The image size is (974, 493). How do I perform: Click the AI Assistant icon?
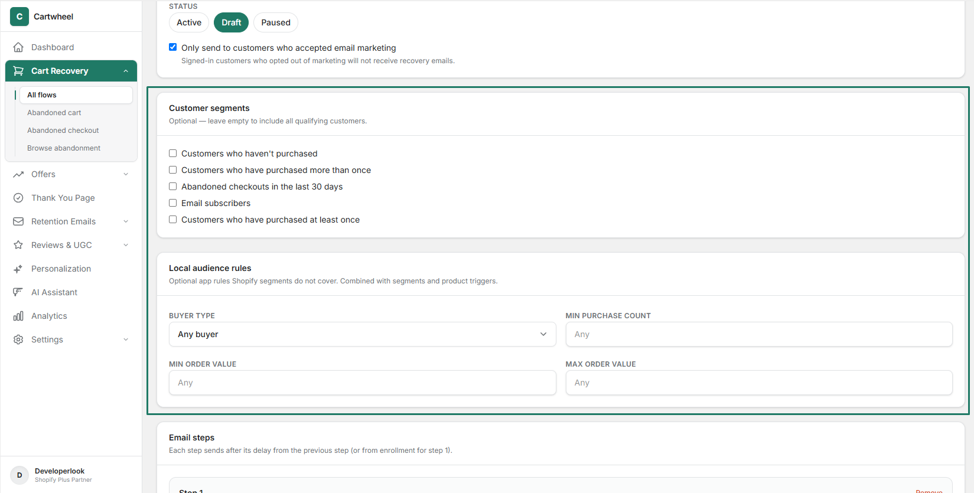coord(18,292)
